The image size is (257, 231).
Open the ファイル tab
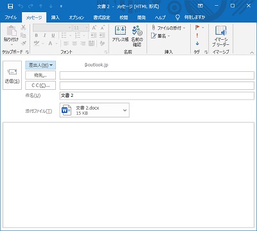[x=10, y=17]
